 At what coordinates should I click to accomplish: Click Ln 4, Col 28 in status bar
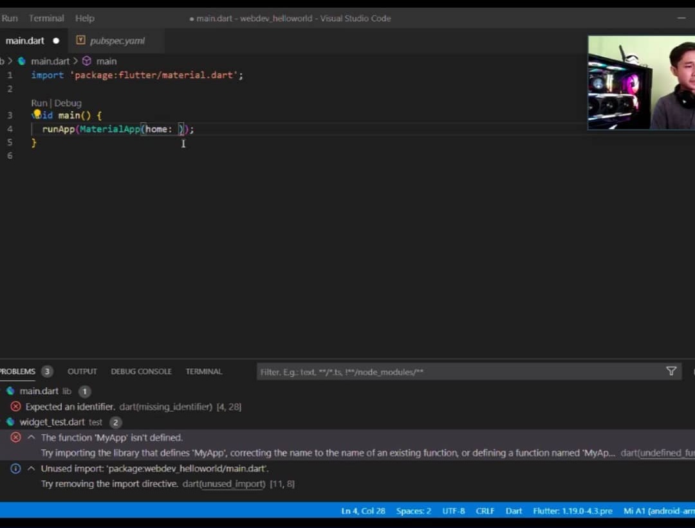(363, 511)
